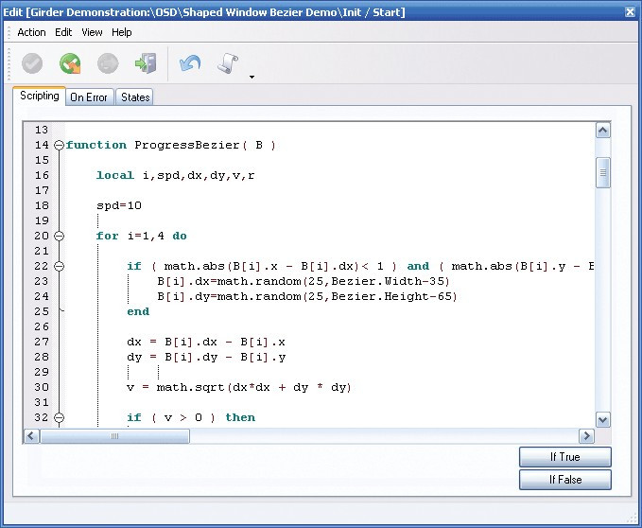This screenshot has height=528, width=642.
Task: Click the horizontal scrollbar left arrow
Action: pos(31,436)
